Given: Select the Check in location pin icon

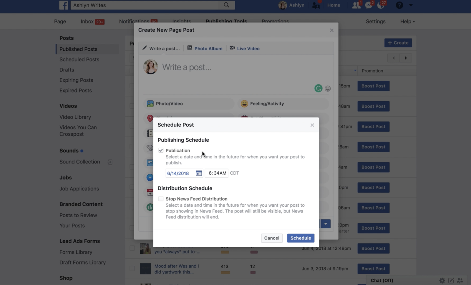Looking at the screenshot, I should coord(150,118).
